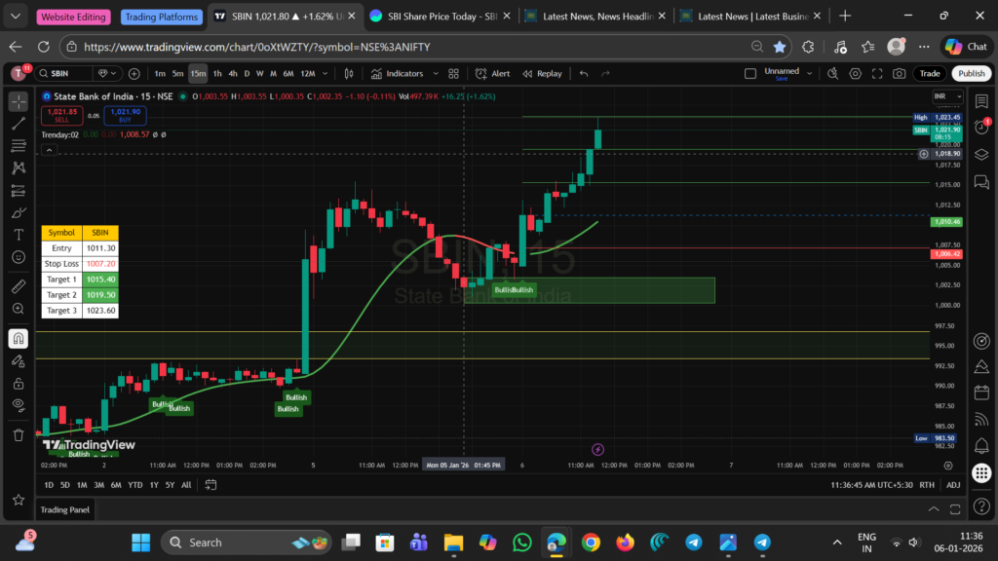
Task: Open the Measure ruler tool
Action: click(x=18, y=286)
